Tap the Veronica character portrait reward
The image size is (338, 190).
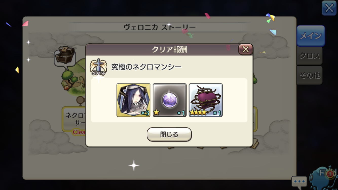tap(134, 100)
